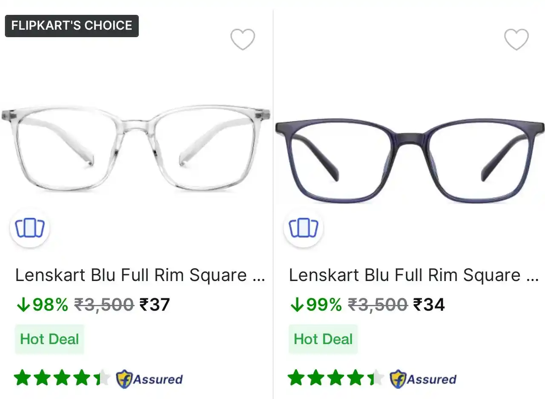Select the strikethrough ₹3,500 price on left product
Screen dimensions: 545x399
tap(103, 304)
